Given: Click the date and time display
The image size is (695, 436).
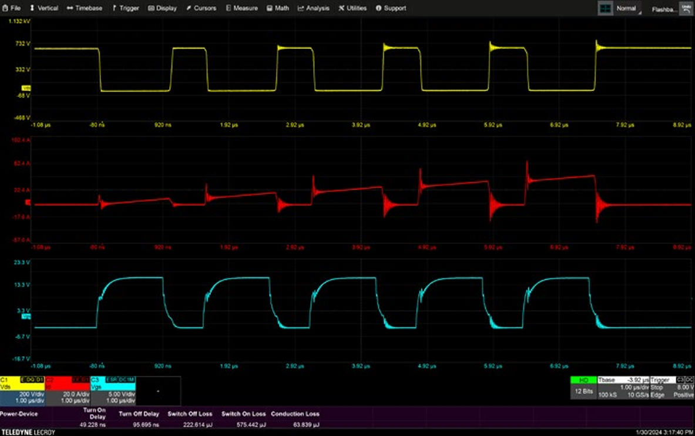Looking at the screenshot, I should tap(664, 432).
